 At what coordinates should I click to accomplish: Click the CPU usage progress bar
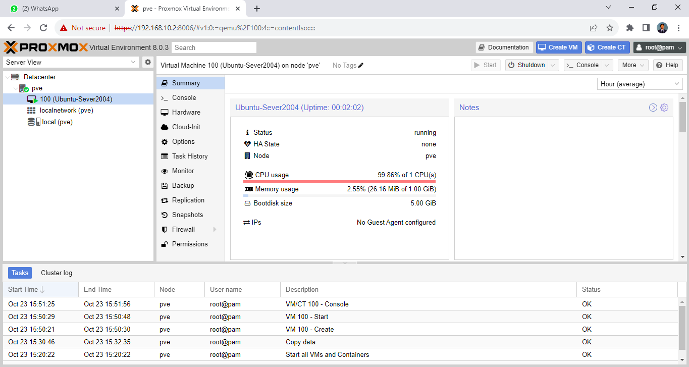pos(339,181)
